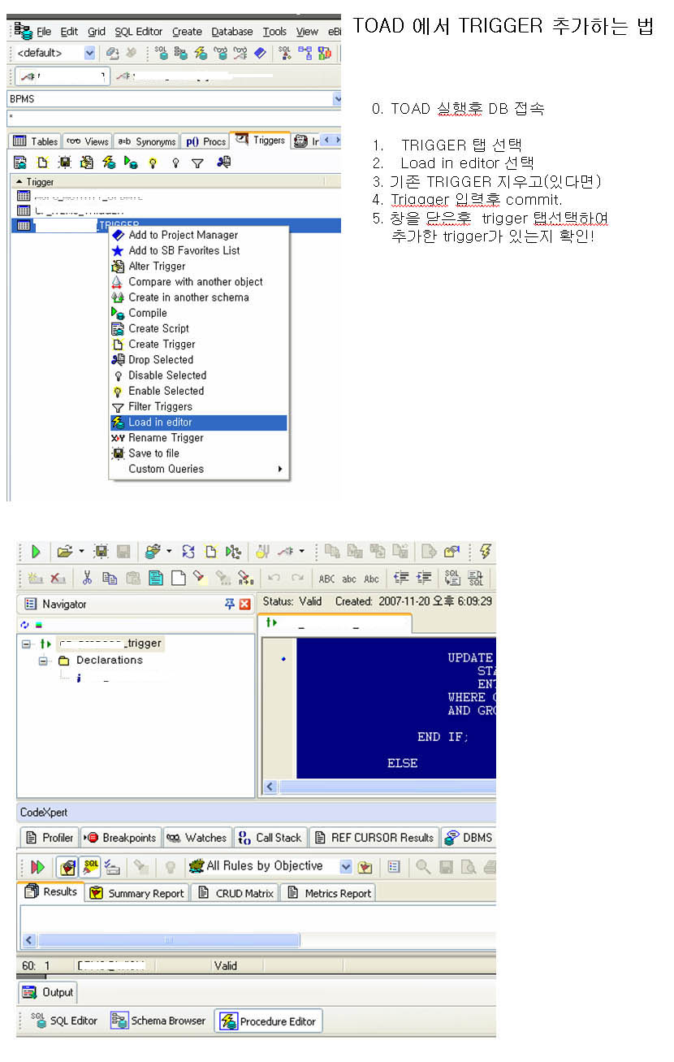Switch to the Synonyms tab
674x1062 pixels.
click(x=146, y=141)
